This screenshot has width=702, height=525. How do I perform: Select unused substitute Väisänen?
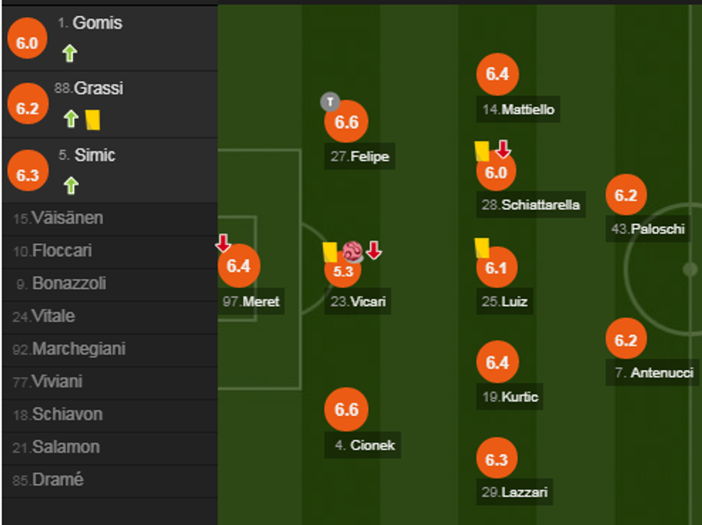pyautogui.click(x=67, y=218)
